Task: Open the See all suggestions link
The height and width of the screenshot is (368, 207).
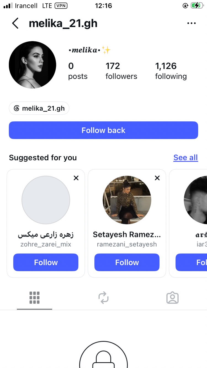Action: 186,158
